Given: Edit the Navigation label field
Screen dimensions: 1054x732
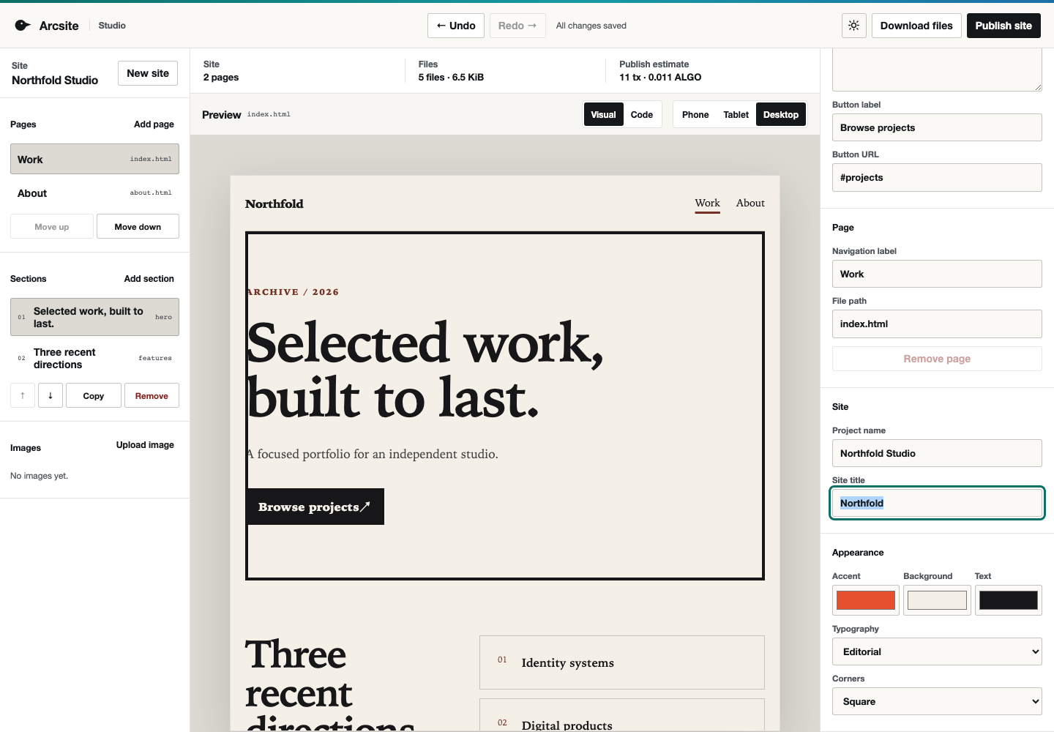Looking at the screenshot, I should (x=937, y=274).
